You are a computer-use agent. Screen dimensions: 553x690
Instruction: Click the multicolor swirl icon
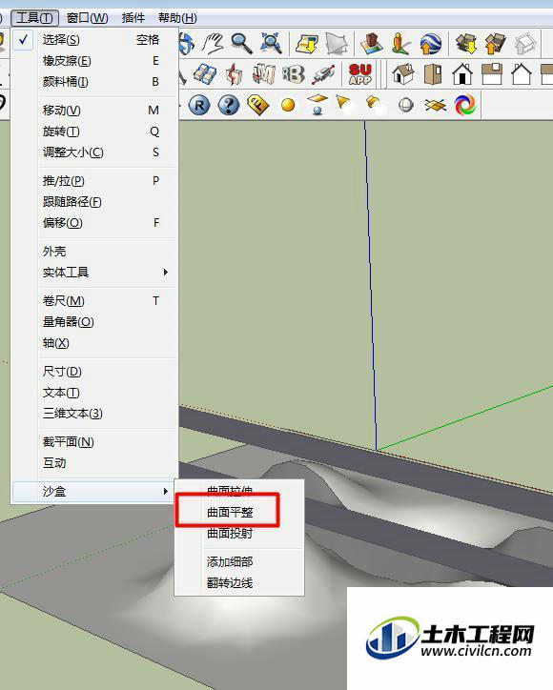[x=465, y=105]
